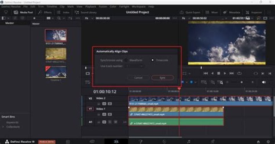The height and width of the screenshot is (144, 275).
Task: Toggle loop playback
Action: click(239, 73)
